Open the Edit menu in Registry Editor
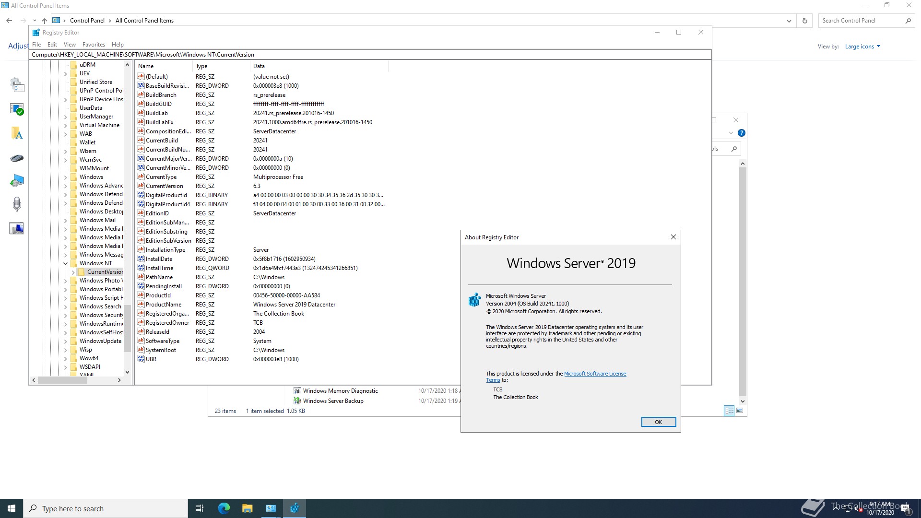This screenshot has width=921, height=518. 52,44
